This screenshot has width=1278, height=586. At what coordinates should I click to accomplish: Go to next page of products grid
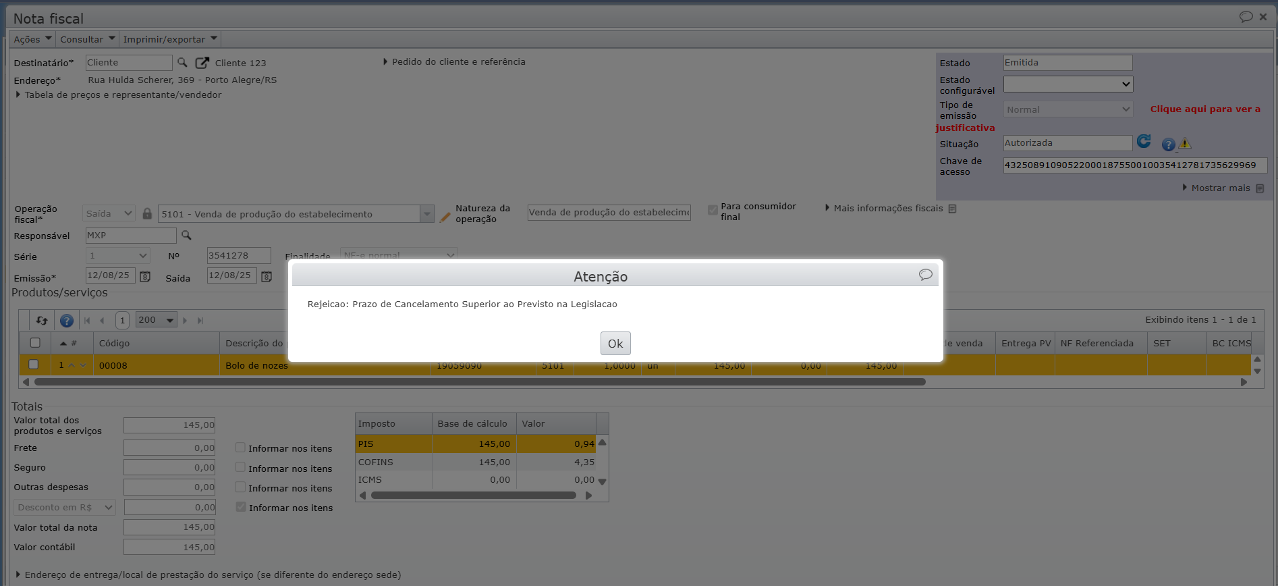pos(185,320)
